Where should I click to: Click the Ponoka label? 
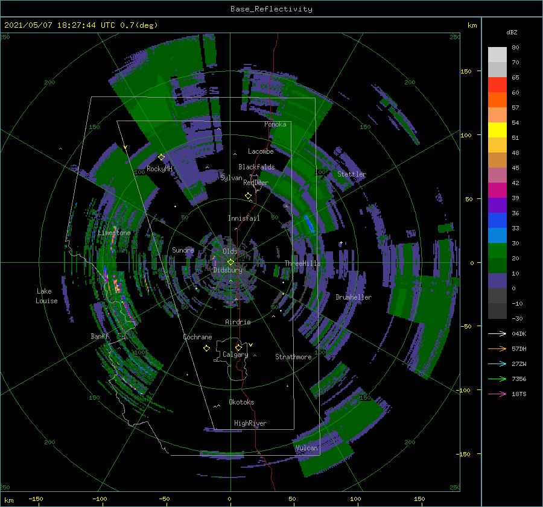click(275, 124)
